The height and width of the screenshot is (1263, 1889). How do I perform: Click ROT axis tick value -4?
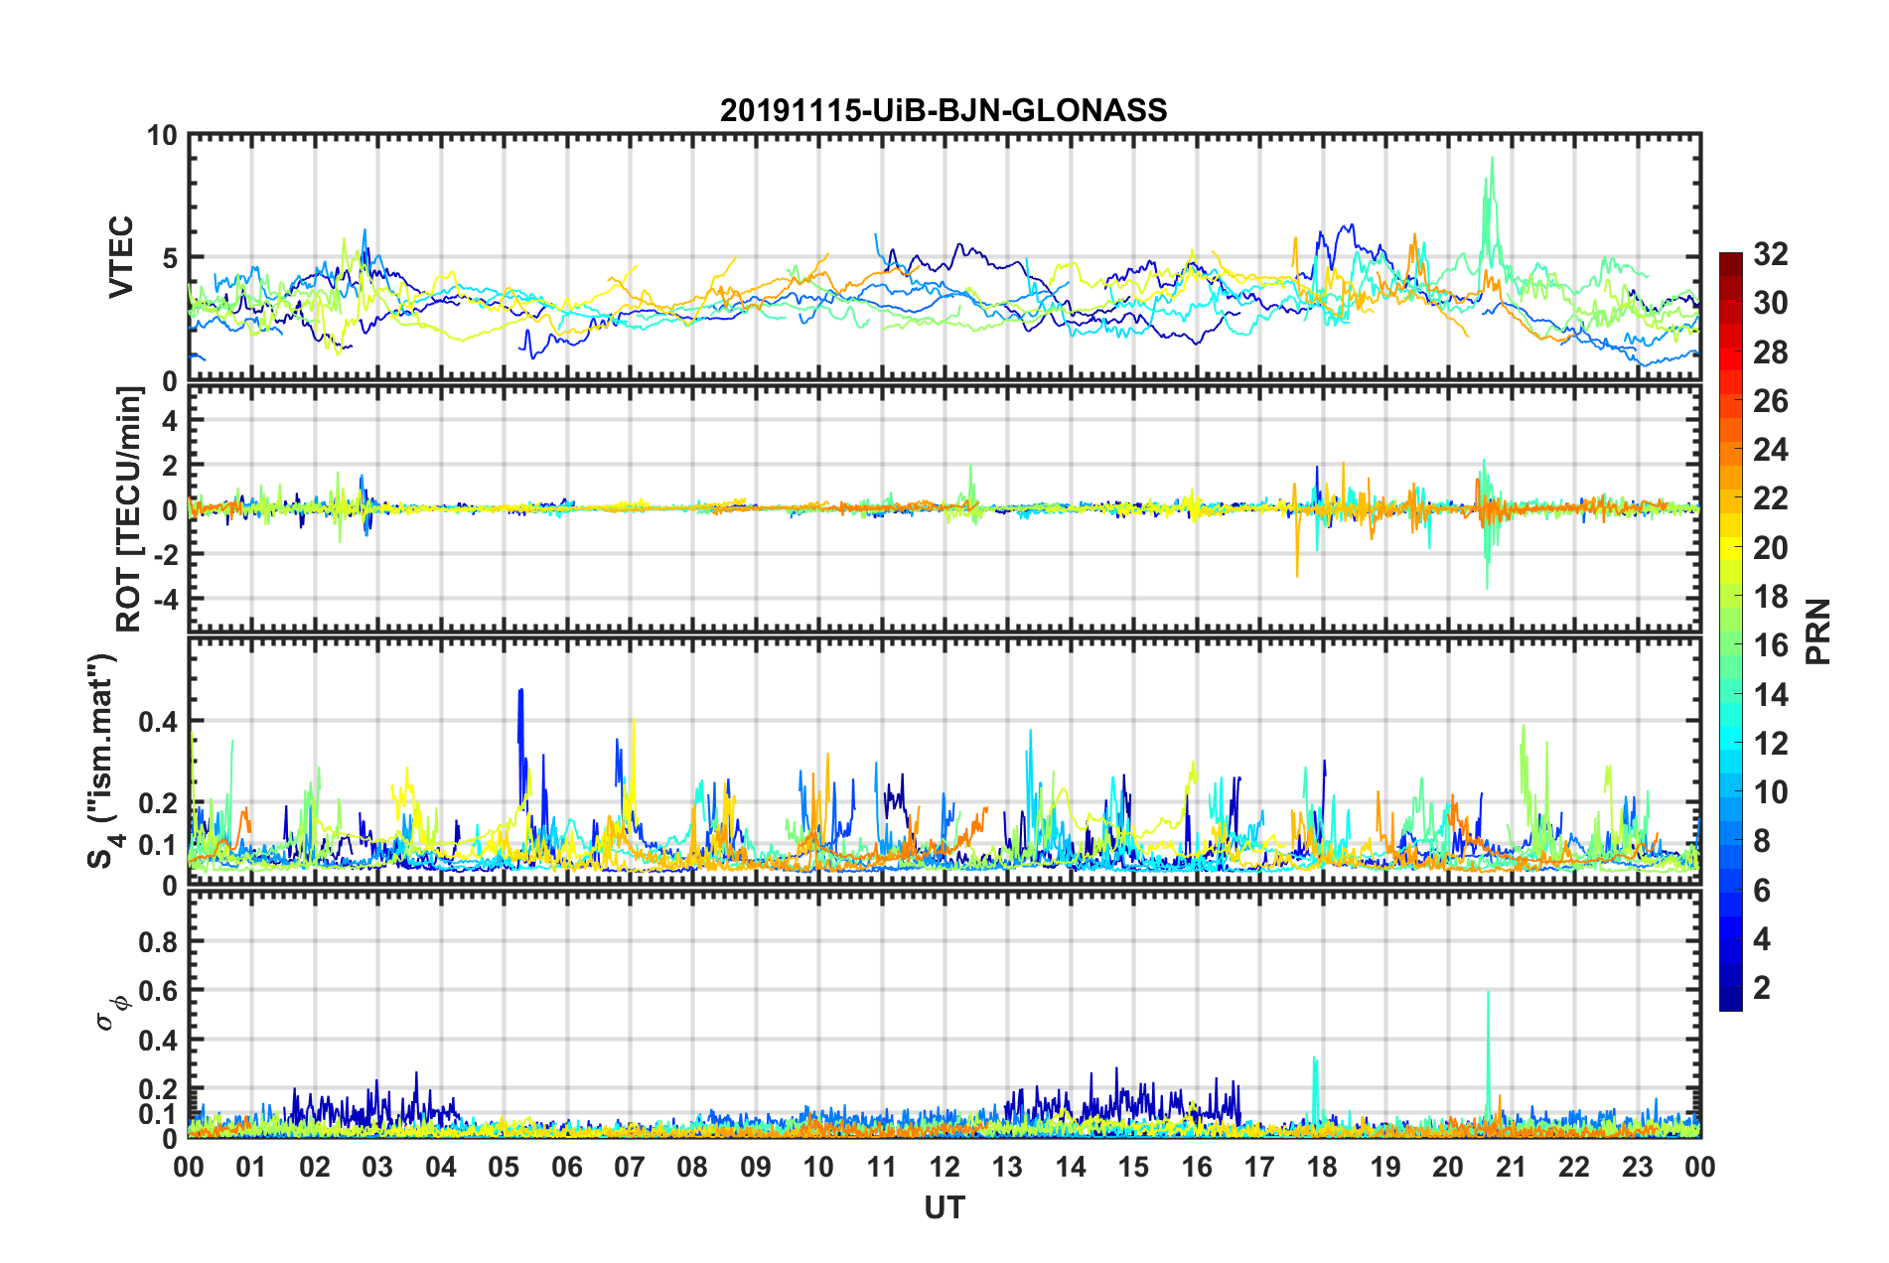pos(165,599)
